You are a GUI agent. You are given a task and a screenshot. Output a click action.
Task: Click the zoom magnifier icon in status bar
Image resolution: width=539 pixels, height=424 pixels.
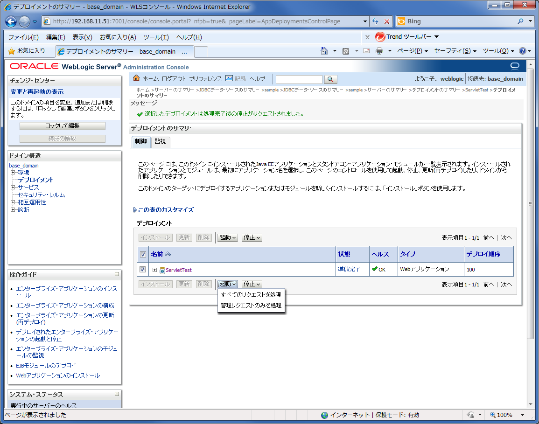click(x=493, y=415)
